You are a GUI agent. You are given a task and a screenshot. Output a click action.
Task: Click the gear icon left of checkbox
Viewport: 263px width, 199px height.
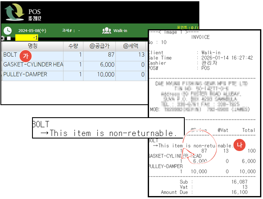coord(2,38)
